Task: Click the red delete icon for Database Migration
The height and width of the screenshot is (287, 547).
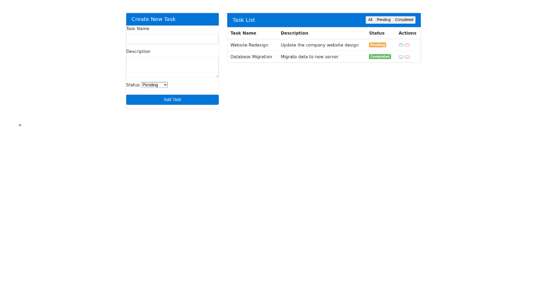Action: [407, 57]
